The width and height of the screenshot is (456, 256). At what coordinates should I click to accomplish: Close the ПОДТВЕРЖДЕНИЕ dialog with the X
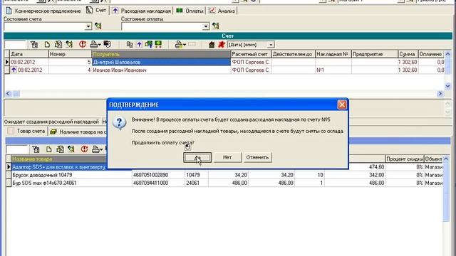(342, 105)
